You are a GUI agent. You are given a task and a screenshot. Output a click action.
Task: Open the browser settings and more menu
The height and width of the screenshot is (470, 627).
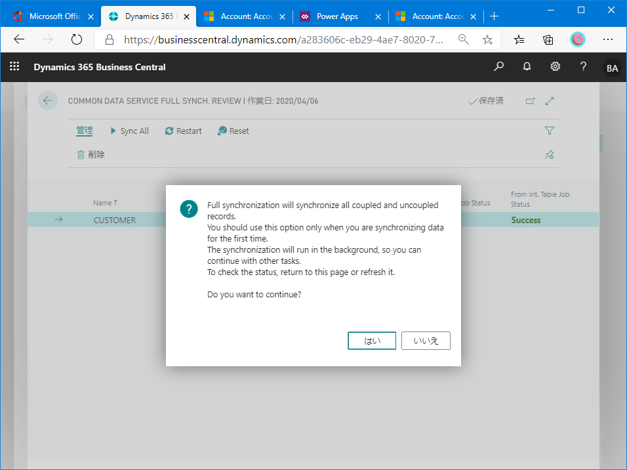[x=608, y=39]
